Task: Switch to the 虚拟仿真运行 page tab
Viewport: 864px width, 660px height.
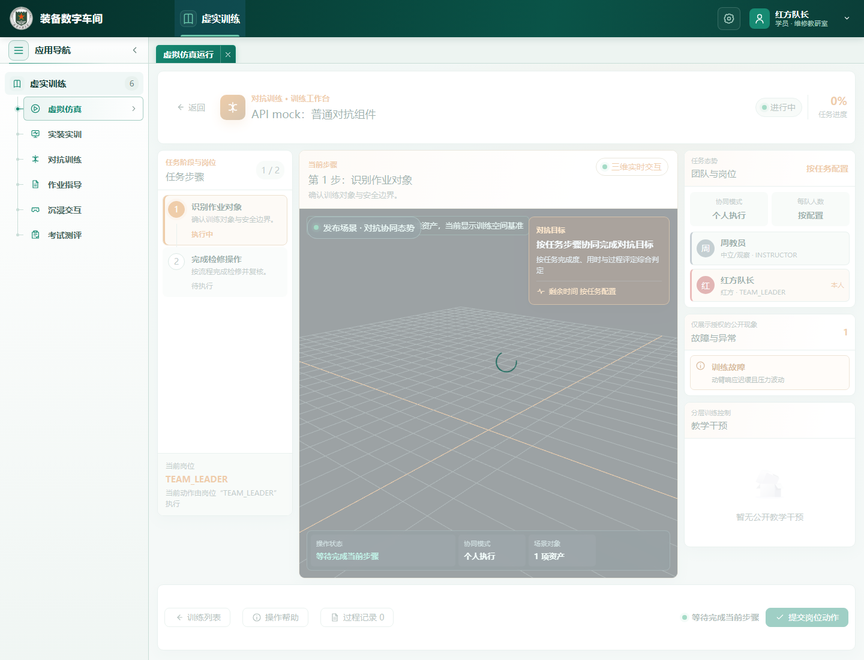Action: (x=188, y=55)
